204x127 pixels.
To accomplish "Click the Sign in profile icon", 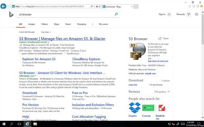I will coord(169,14).
